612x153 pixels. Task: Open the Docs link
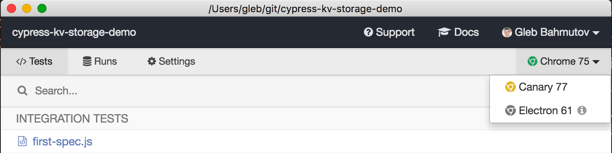pos(459,32)
